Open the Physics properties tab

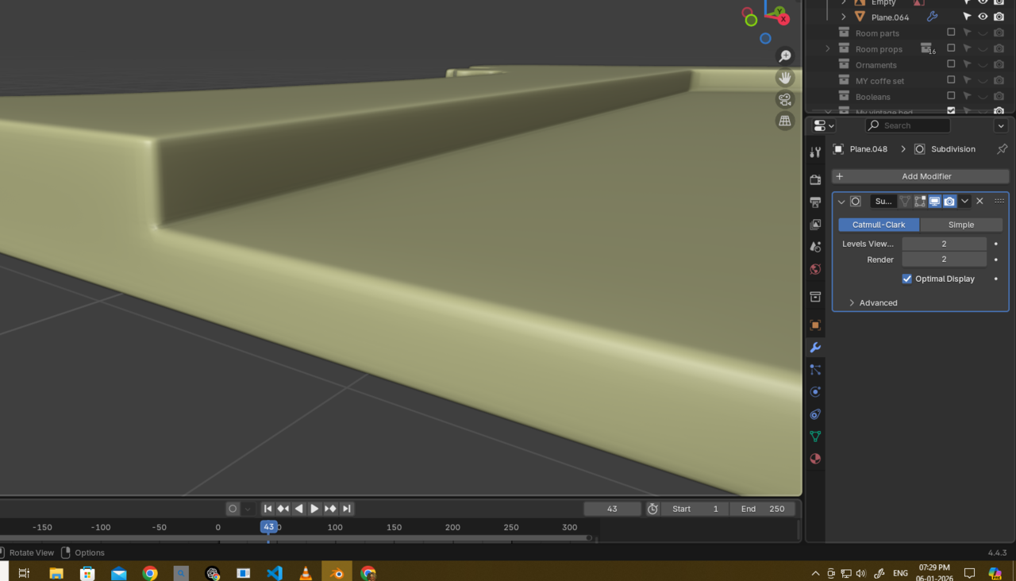(x=815, y=392)
